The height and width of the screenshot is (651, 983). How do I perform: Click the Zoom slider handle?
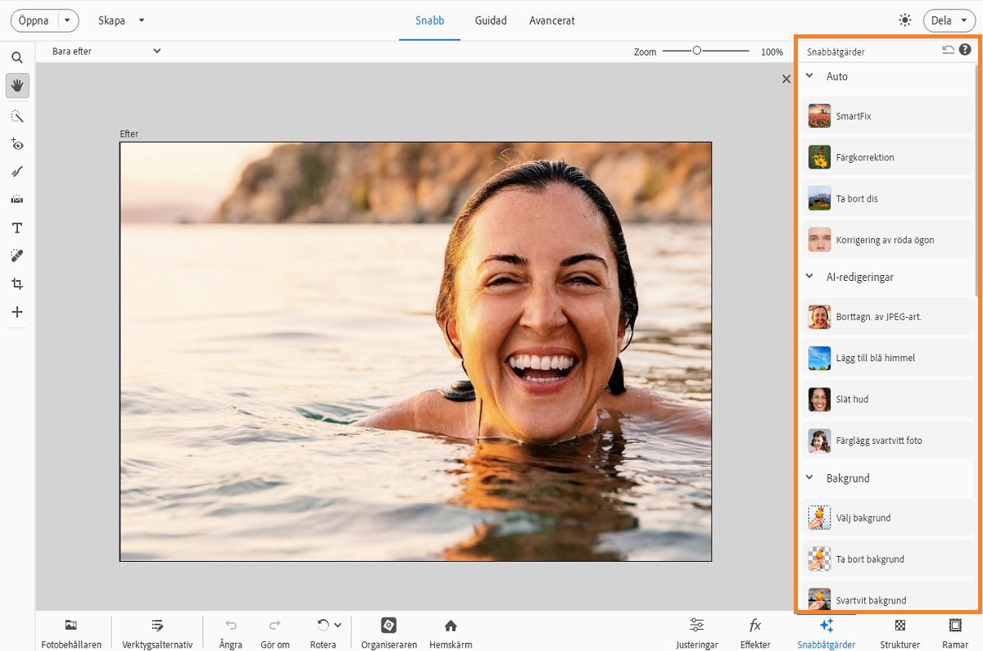click(x=696, y=51)
